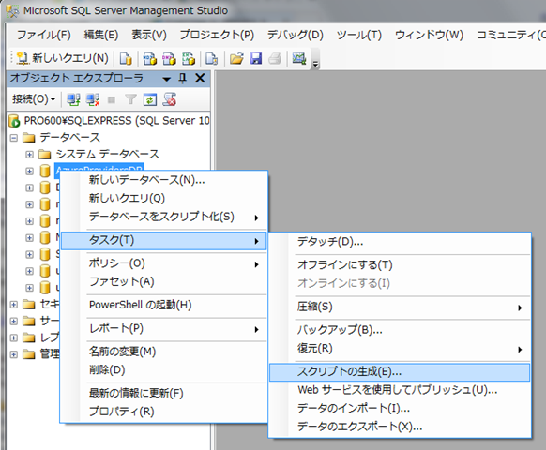Open the 編集(E) menu

[101, 35]
